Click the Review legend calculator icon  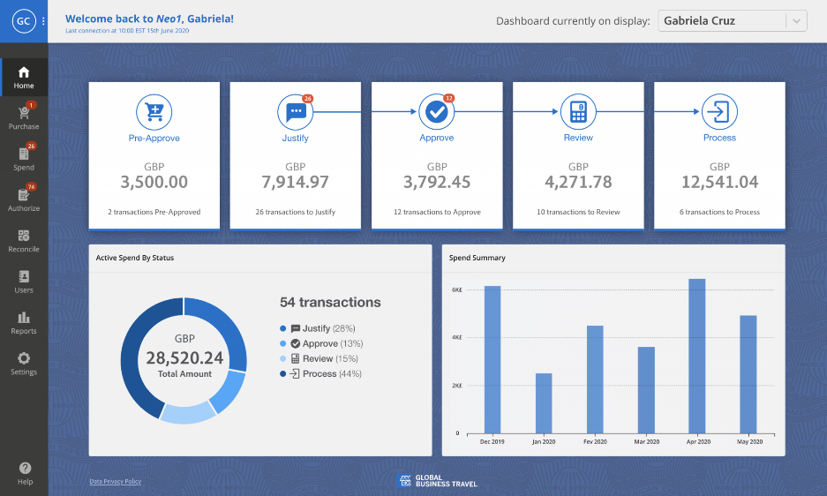[x=296, y=359]
